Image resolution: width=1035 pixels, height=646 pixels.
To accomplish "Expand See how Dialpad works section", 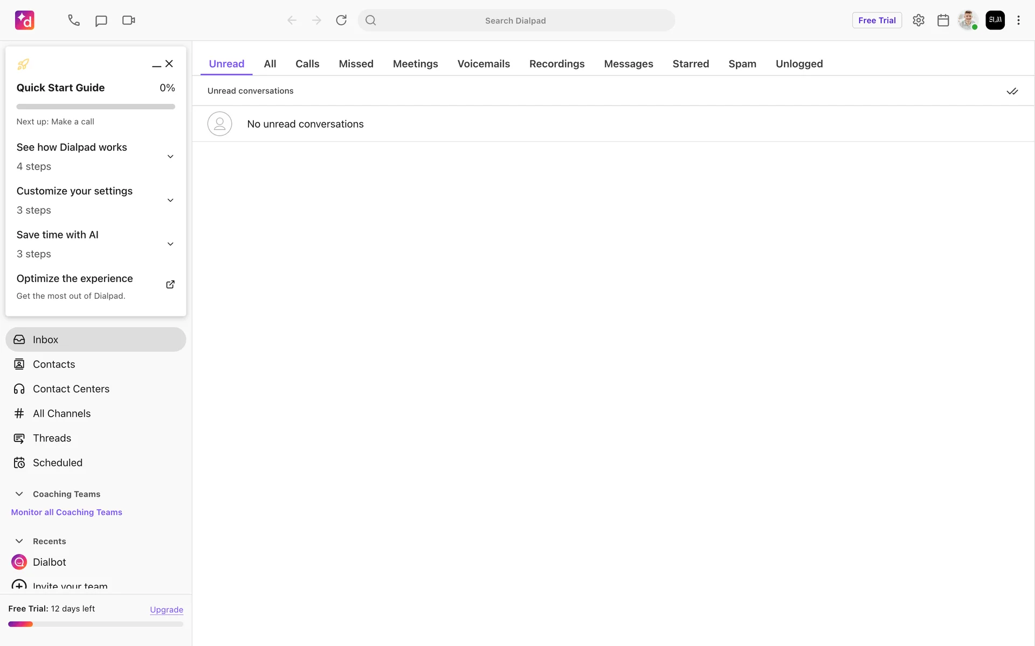I will [170, 157].
